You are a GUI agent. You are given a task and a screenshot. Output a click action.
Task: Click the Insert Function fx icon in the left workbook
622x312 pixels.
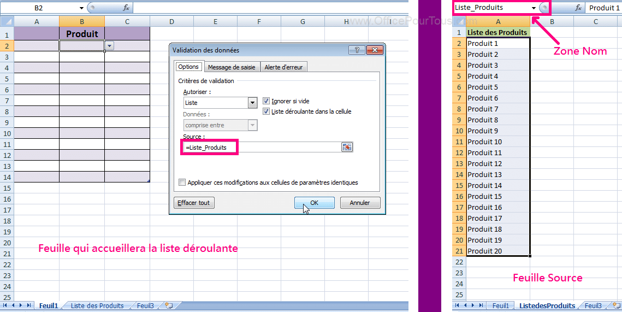(126, 8)
